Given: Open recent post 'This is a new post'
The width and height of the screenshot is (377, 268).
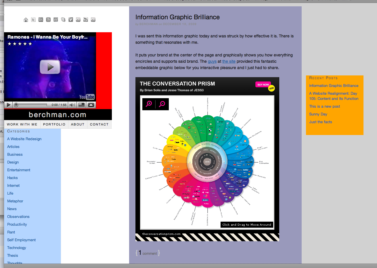Looking at the screenshot, I should pyautogui.click(x=324, y=106).
